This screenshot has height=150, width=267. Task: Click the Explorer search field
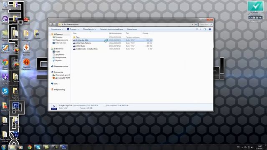[x=205, y=25]
